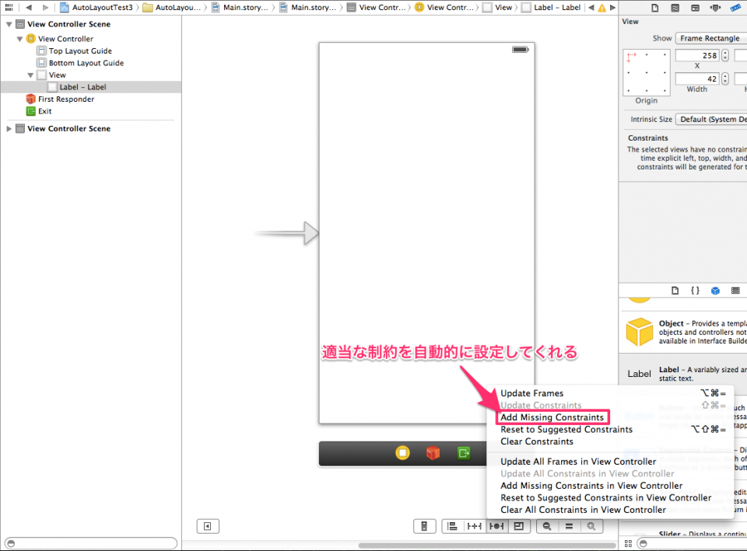Viewport: 747px width, 551px height.
Task: Go forward in jump bar history
Action: (45, 7)
